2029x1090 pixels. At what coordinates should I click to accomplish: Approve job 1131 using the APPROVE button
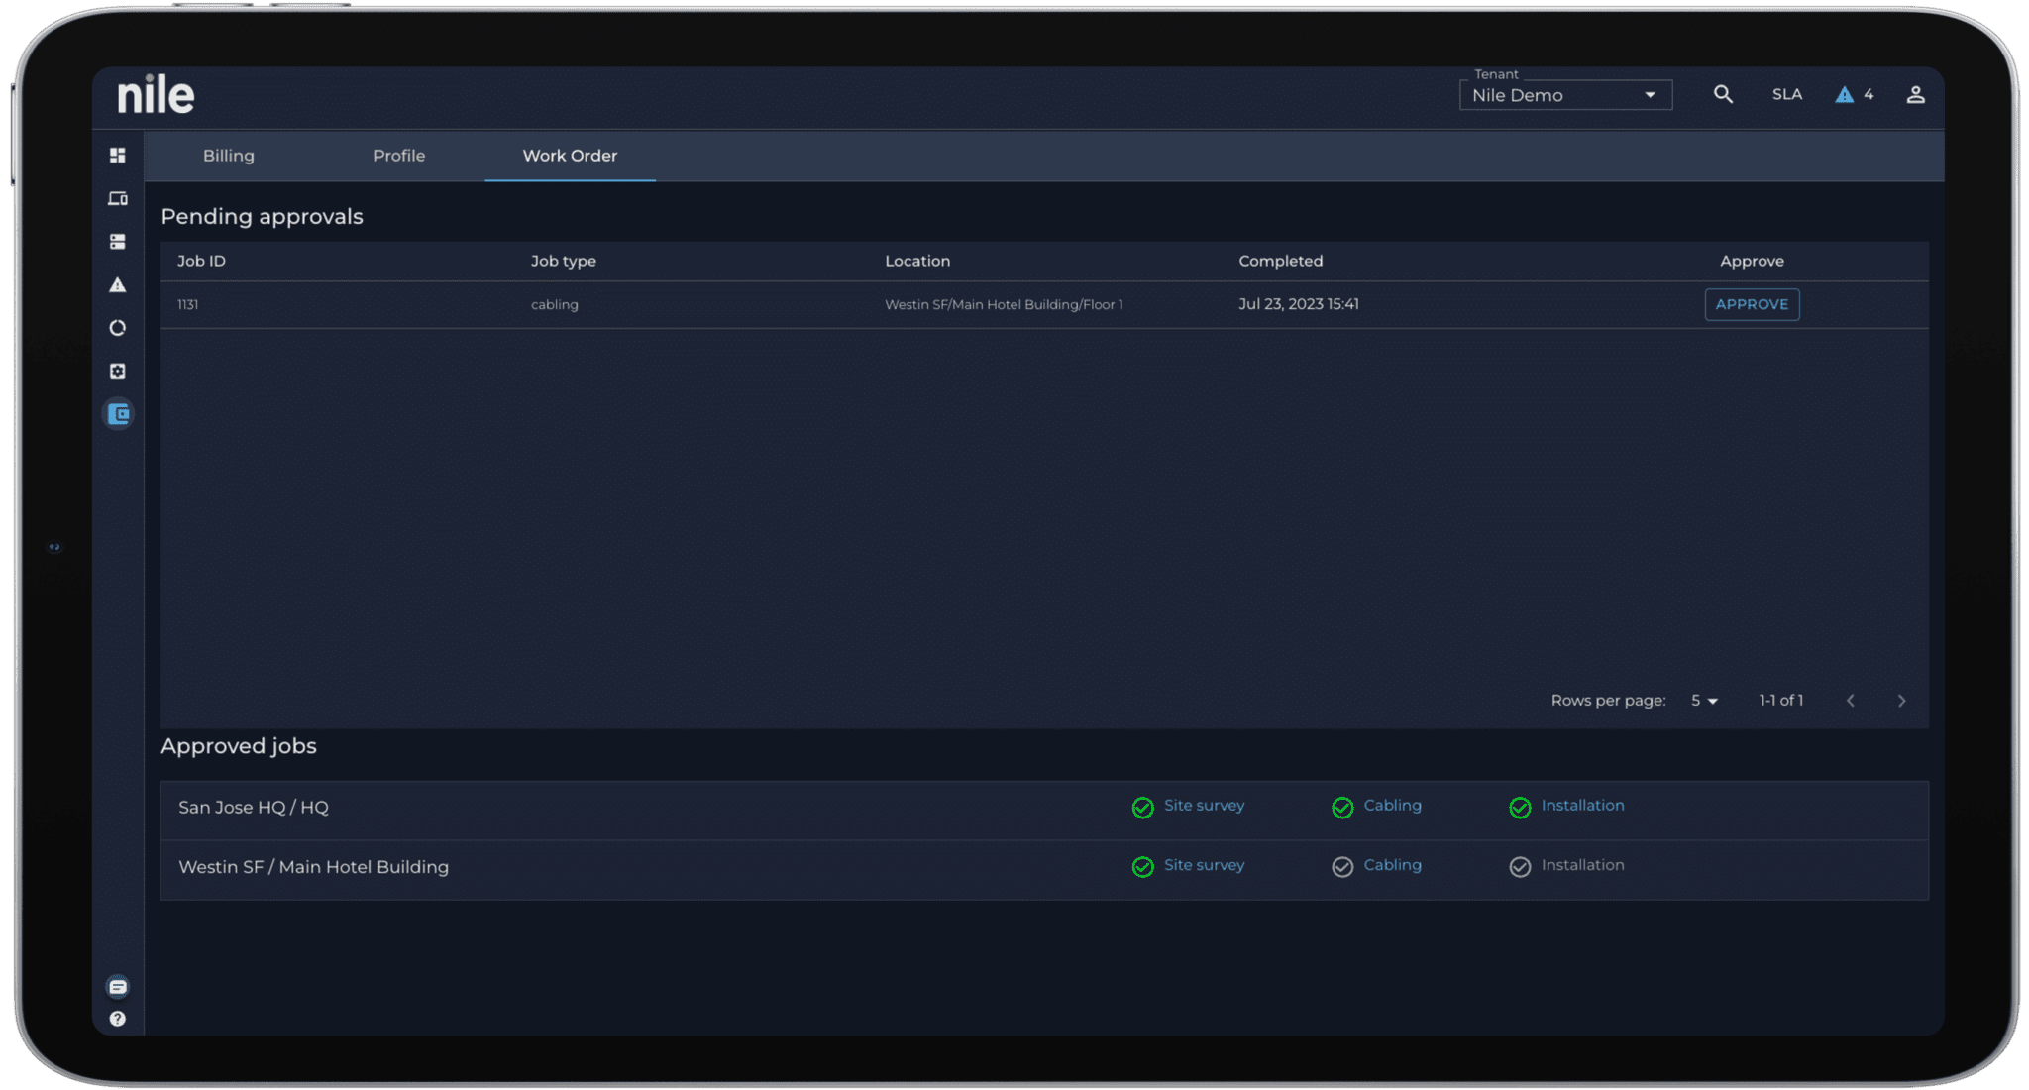(1752, 304)
